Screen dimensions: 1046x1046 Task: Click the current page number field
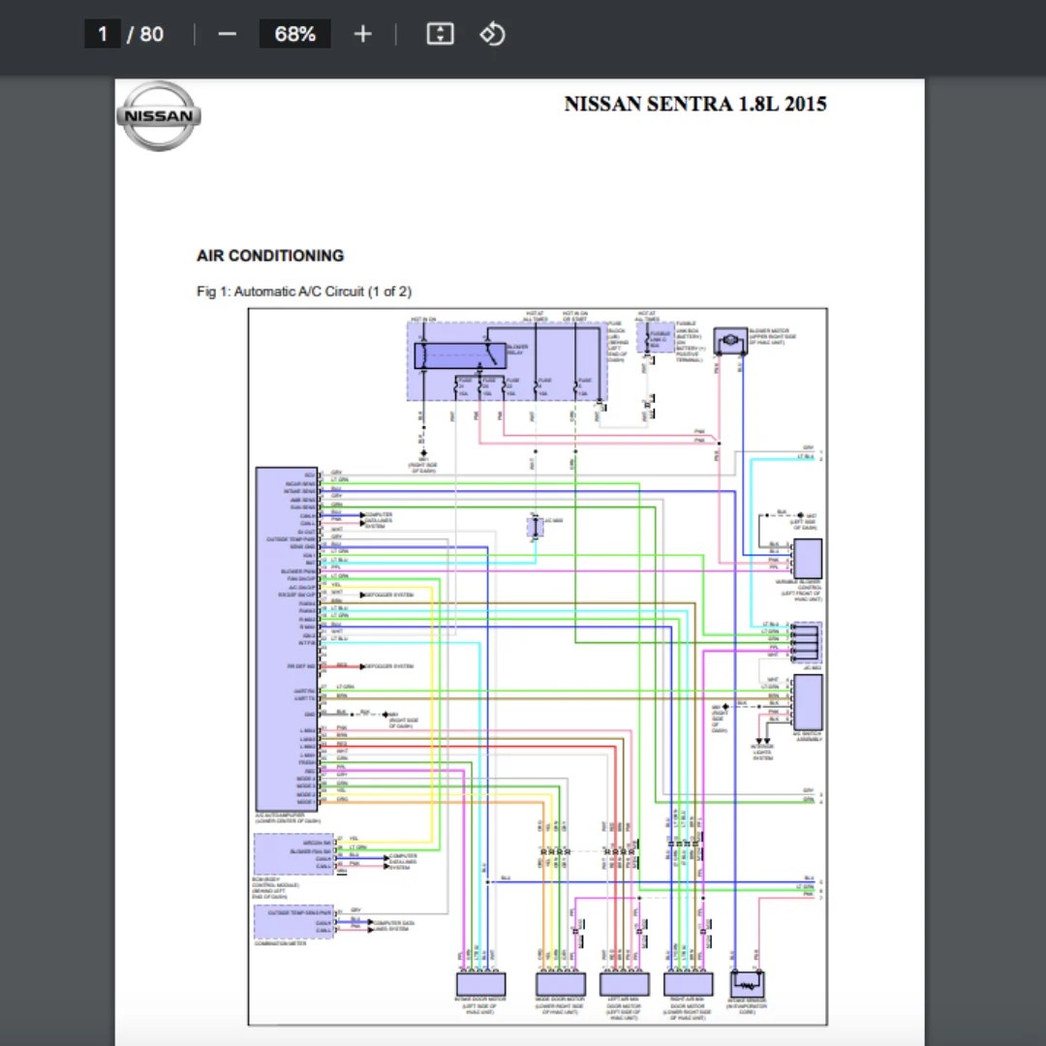102,34
